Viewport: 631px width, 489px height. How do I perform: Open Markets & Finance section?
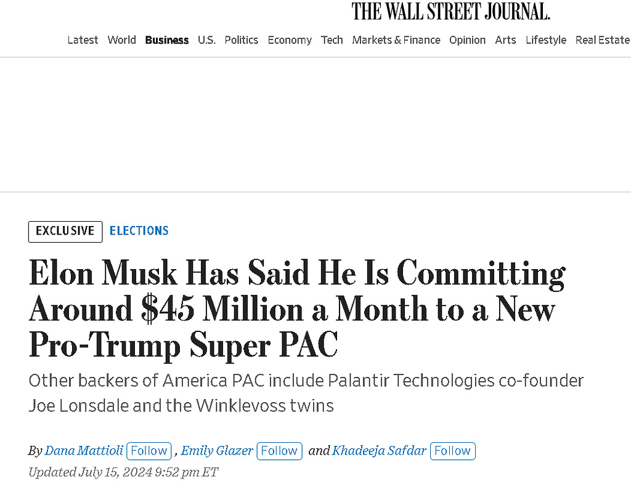[x=396, y=40]
